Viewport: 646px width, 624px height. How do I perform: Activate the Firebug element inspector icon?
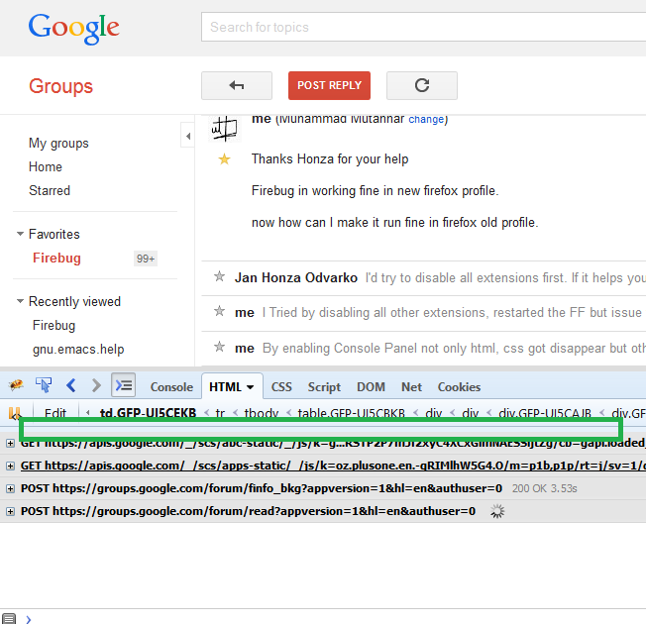44,385
